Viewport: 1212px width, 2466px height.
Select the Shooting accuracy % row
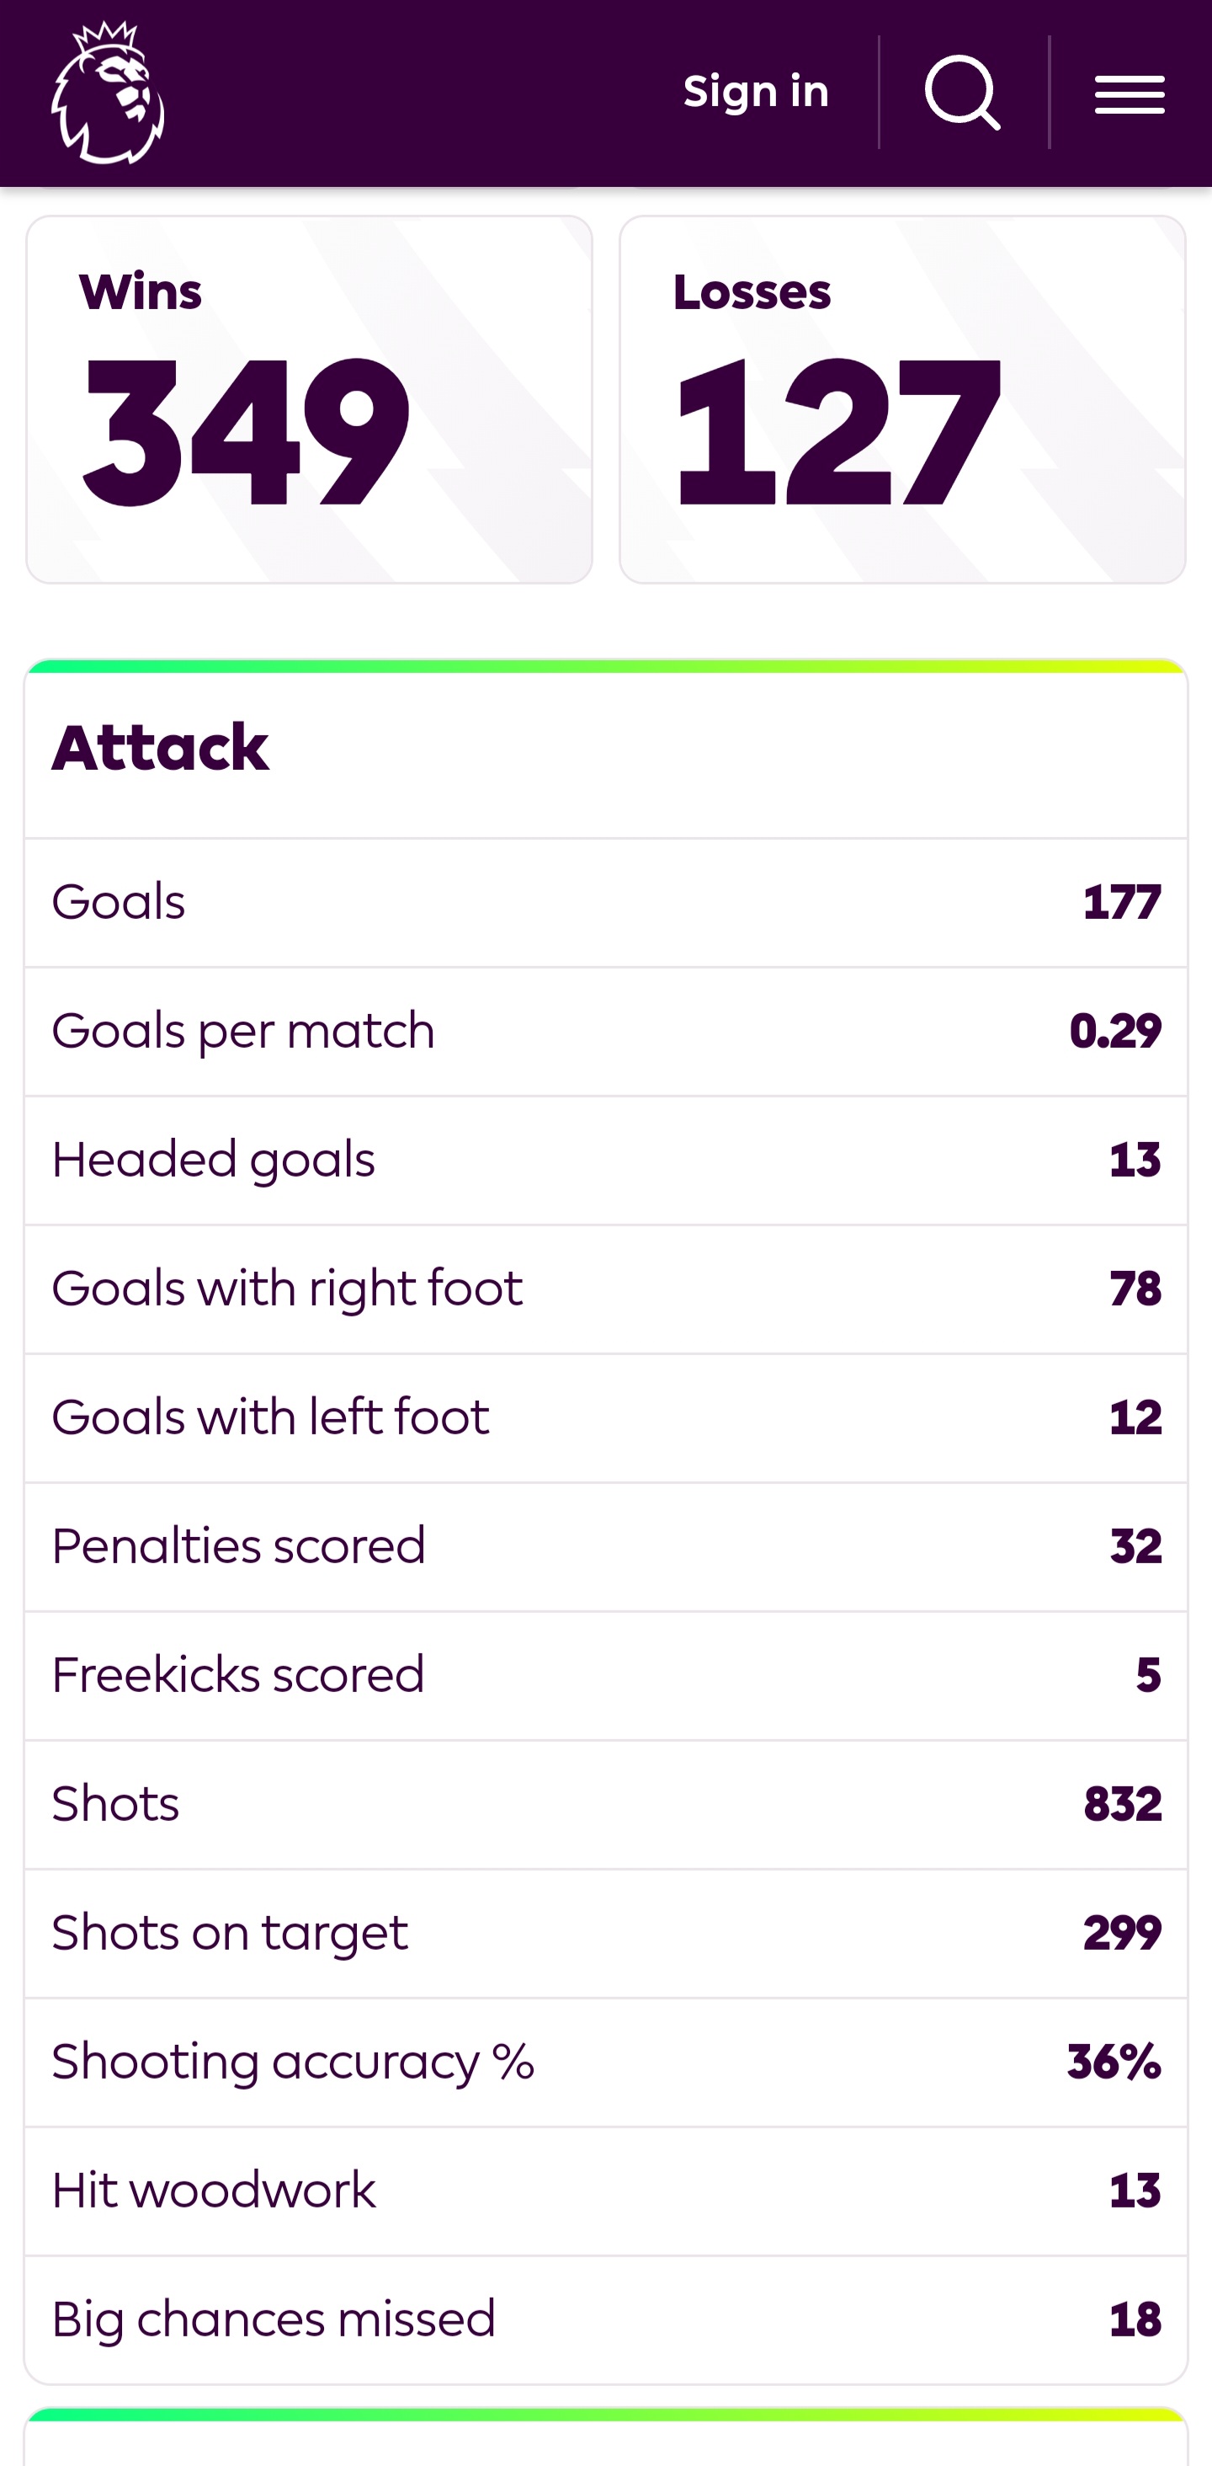[x=605, y=2062]
